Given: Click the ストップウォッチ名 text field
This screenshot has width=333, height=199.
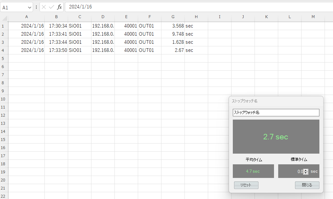Looking at the screenshot, I should tap(276, 112).
